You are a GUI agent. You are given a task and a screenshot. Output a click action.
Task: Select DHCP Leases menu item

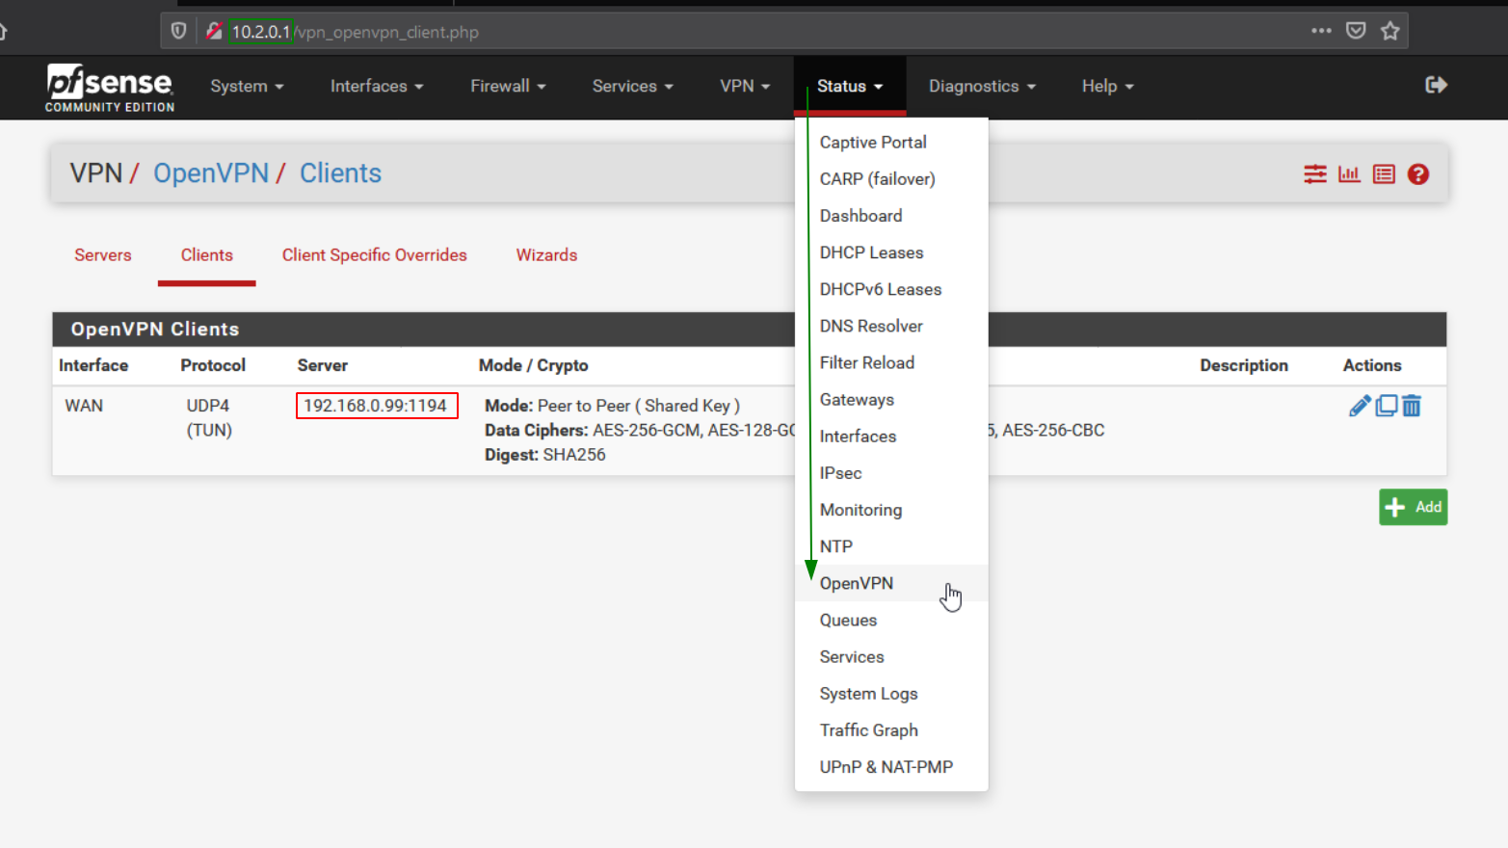891,252
